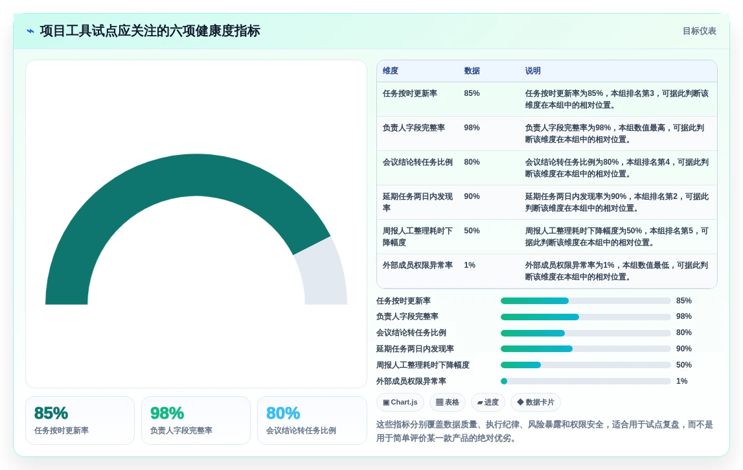Click the 90% value in the table

point(472,196)
